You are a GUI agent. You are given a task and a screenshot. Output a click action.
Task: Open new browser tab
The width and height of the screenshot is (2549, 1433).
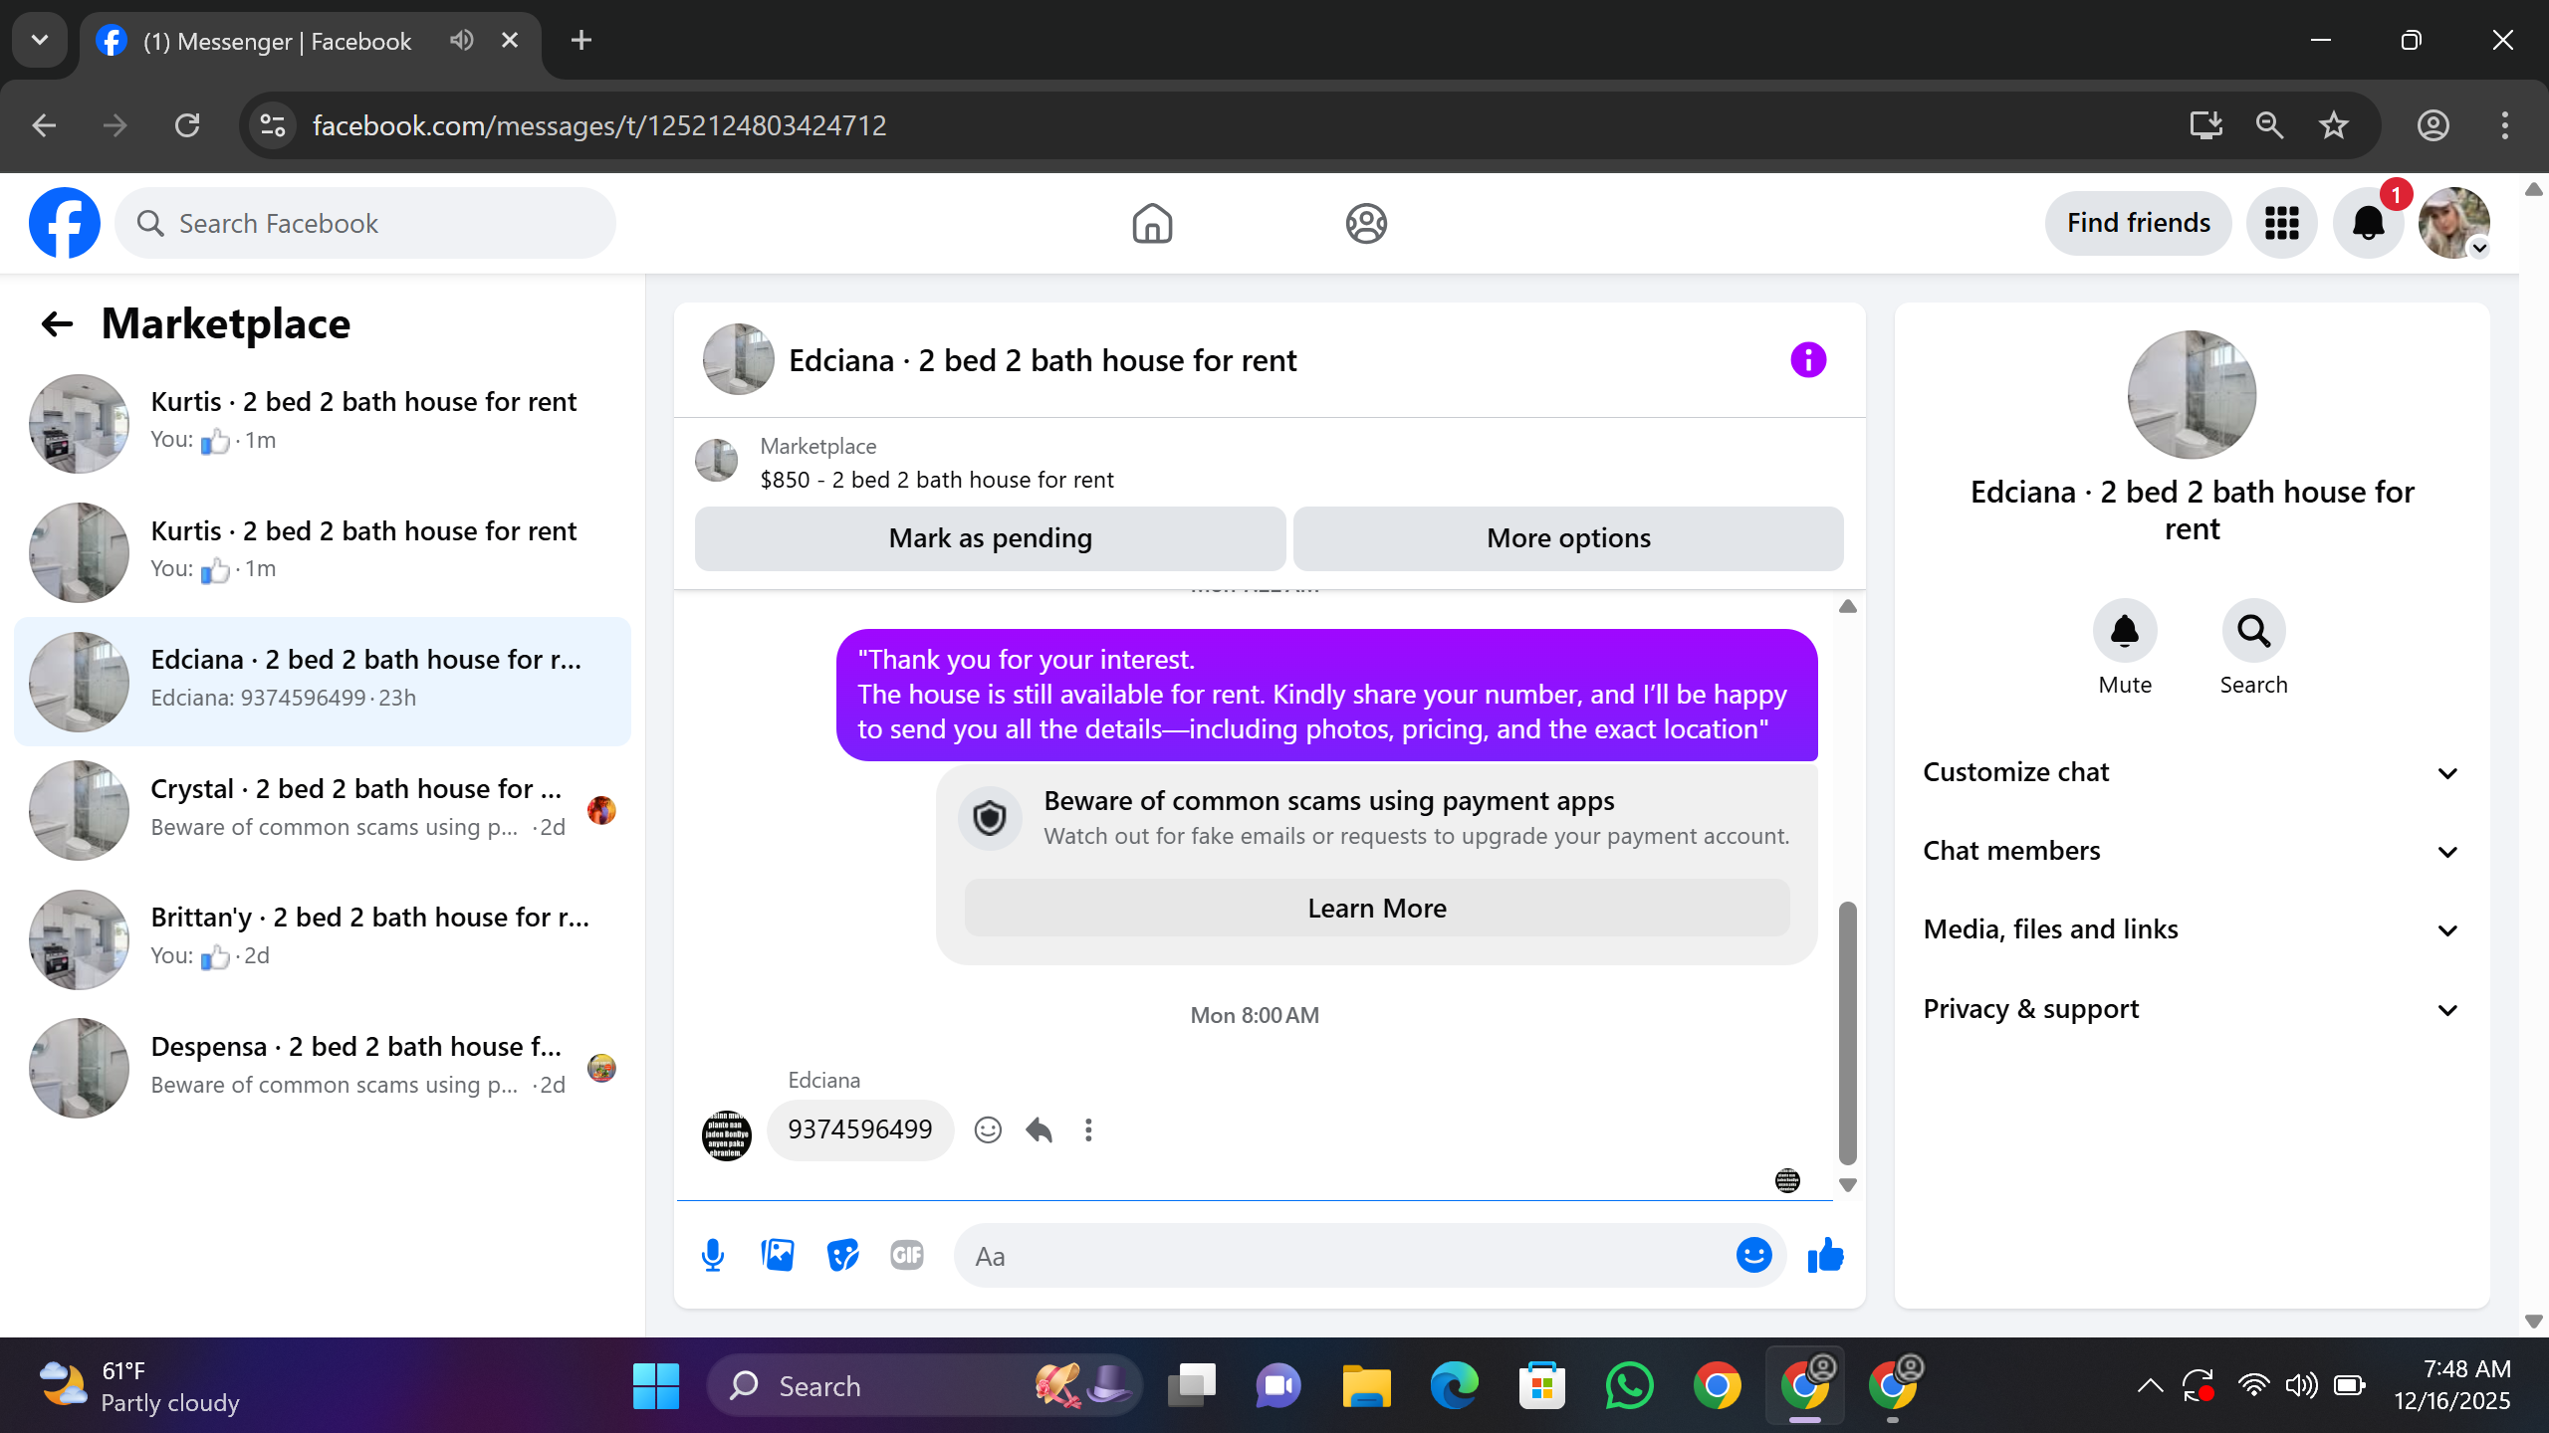tap(581, 40)
